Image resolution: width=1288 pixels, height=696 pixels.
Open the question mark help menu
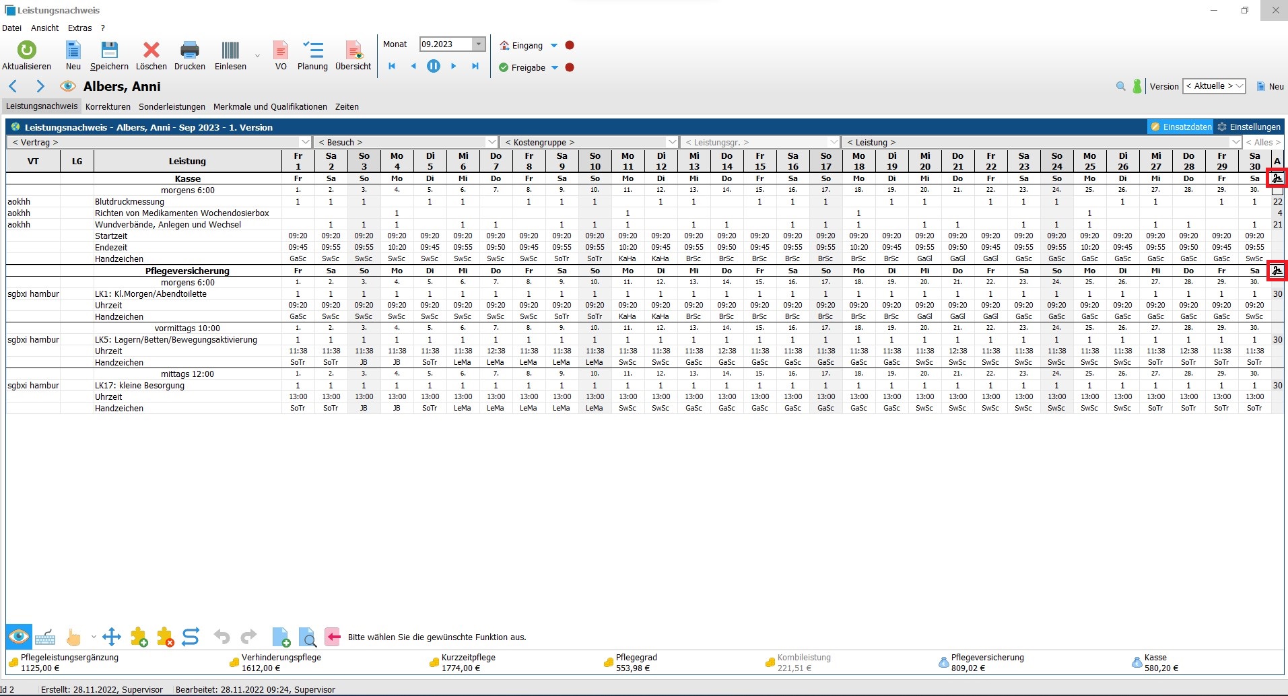[x=103, y=28]
